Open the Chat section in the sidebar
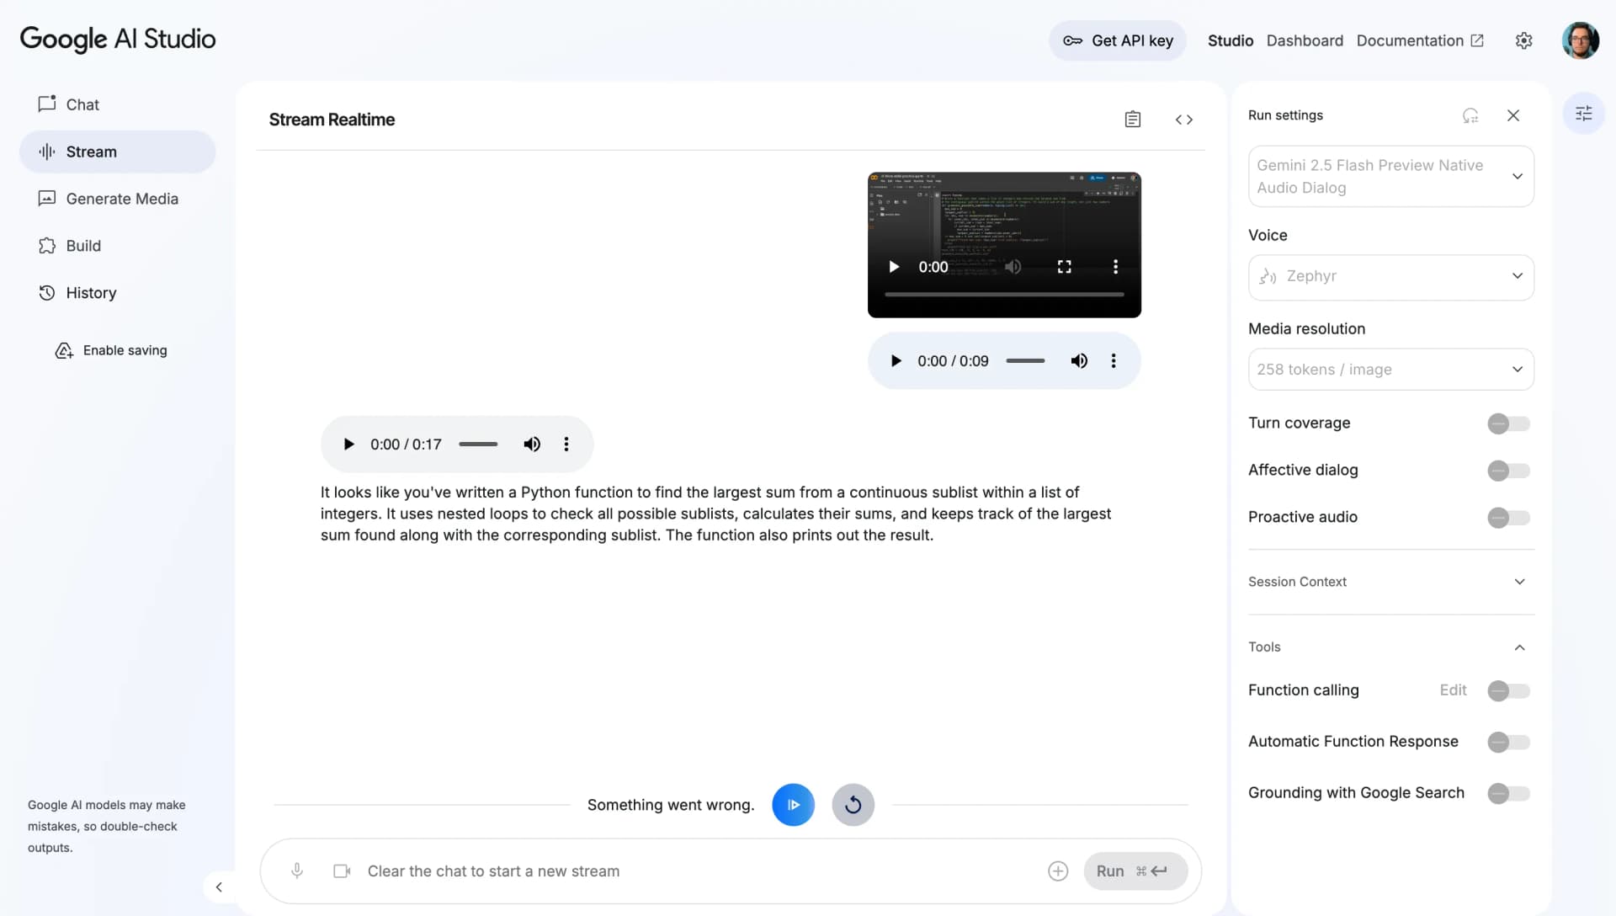Screen dimensions: 1616x916 click(82, 104)
